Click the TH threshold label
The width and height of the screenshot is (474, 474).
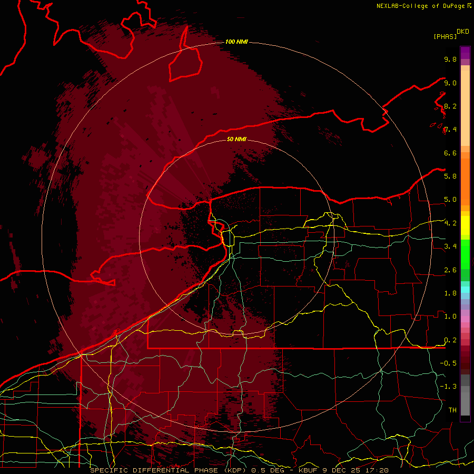point(452,410)
